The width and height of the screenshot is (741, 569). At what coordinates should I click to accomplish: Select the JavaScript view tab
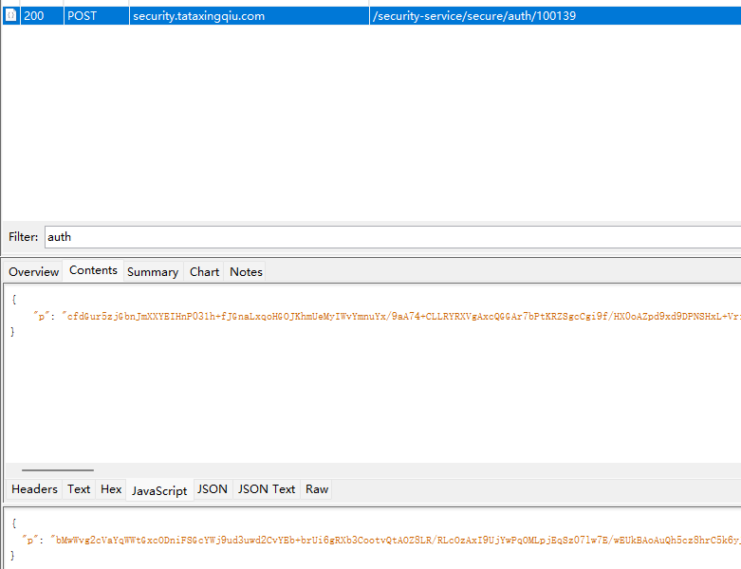[x=159, y=490]
